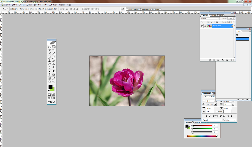Open the Français language dropdown
252x147 pixels.
(x=212, y=120)
